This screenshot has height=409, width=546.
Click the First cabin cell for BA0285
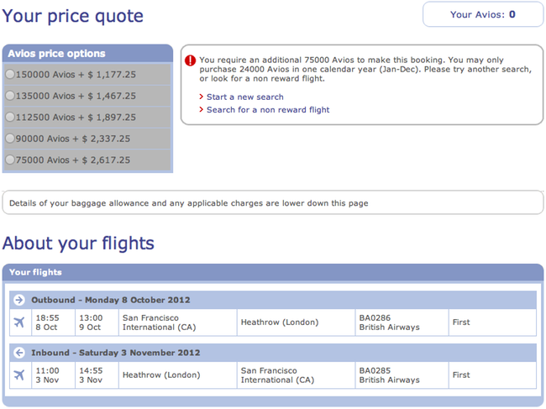[x=492, y=375]
